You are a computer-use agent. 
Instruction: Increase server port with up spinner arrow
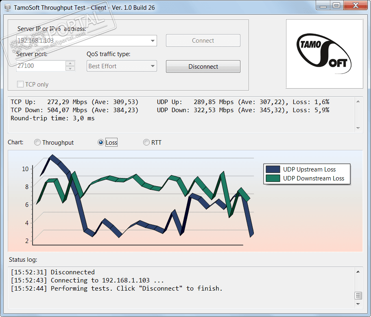coord(70,63)
